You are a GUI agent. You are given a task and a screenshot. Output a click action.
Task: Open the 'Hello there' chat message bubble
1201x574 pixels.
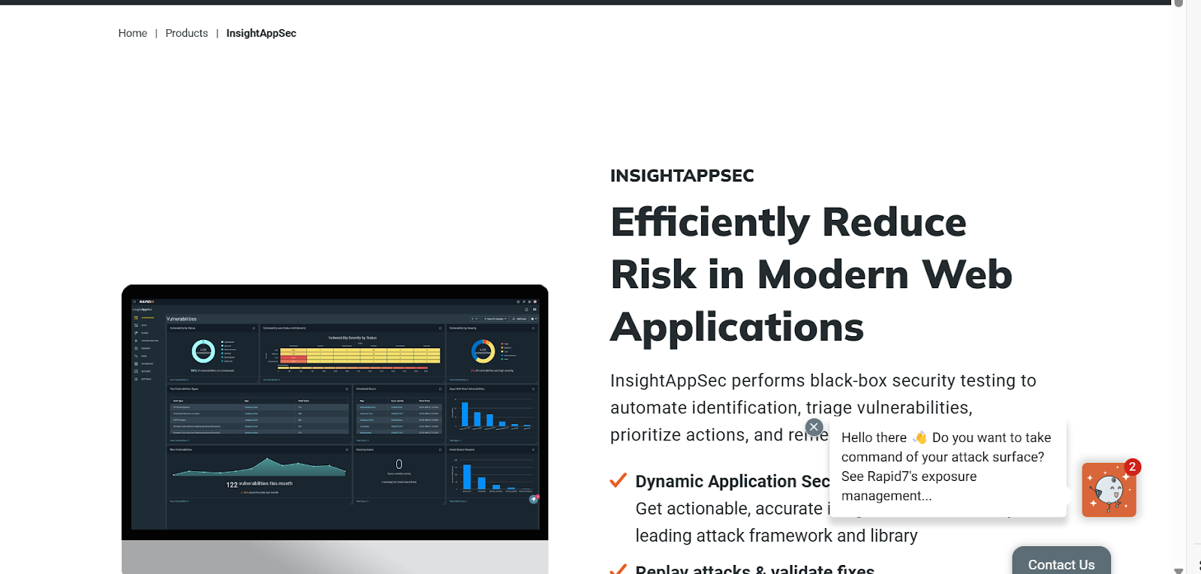(x=947, y=467)
